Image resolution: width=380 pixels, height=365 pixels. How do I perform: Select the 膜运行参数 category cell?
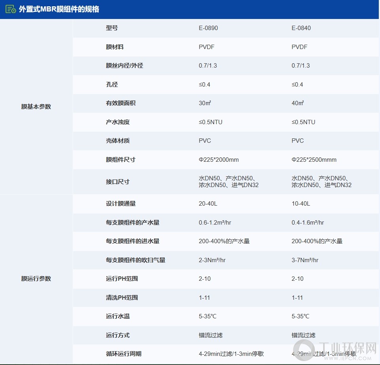pyautogui.click(x=36, y=279)
